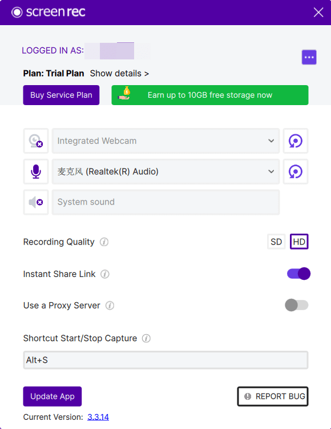Screen dimensions: 331x429
Task: Open the three-dots account menu
Action: tap(309, 57)
